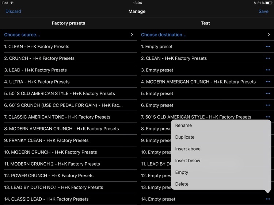Tap the 13:04 clock in status bar
Image resolution: width=274 pixels, height=205 pixels.
tap(137, 3)
